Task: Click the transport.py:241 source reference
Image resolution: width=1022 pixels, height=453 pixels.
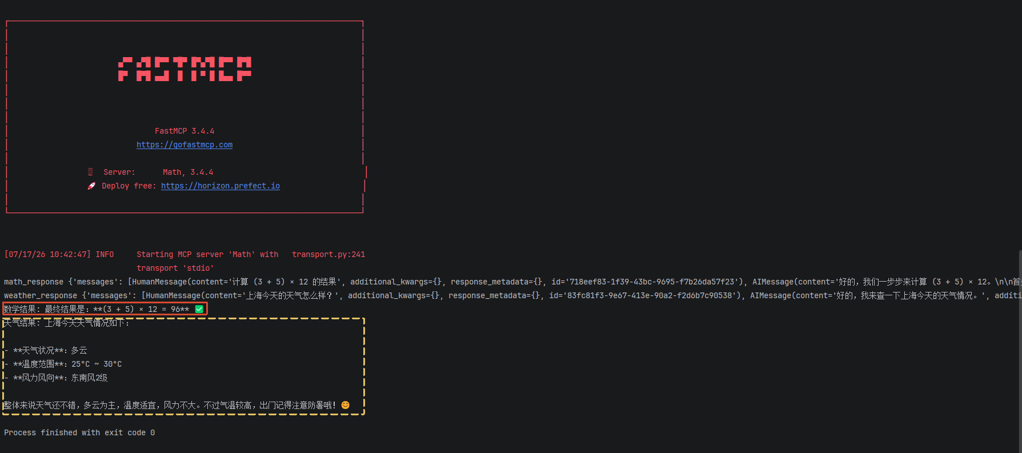Action: click(x=328, y=255)
